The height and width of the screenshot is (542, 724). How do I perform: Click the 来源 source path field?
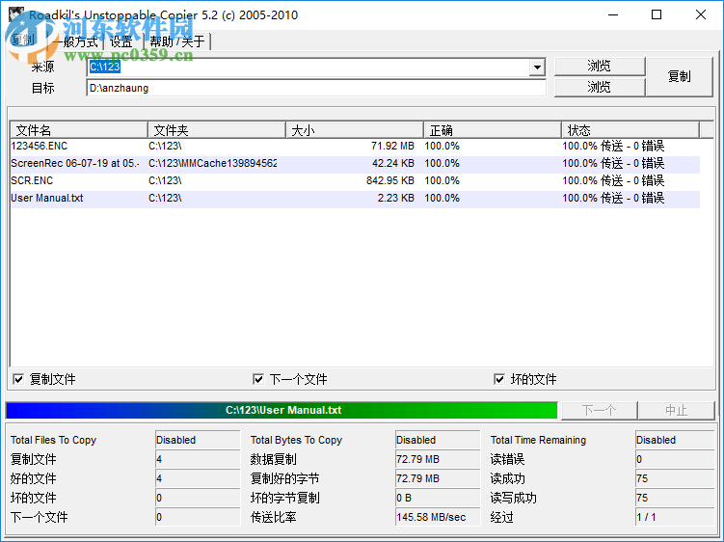[x=308, y=68]
